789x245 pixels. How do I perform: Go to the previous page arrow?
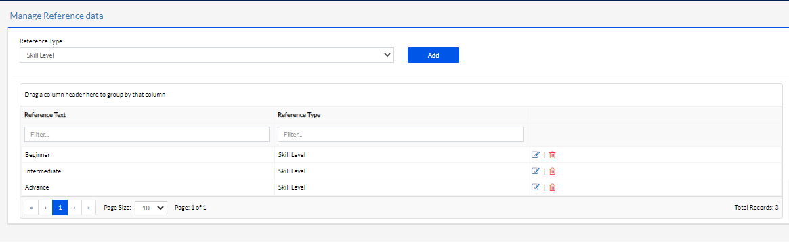[45, 207]
